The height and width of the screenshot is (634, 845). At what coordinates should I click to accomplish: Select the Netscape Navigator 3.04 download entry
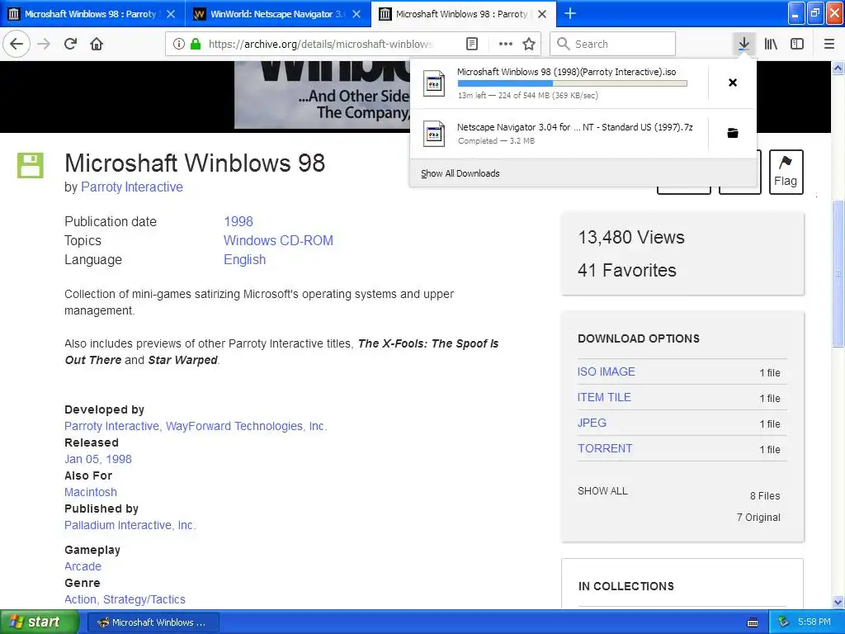coord(559,134)
